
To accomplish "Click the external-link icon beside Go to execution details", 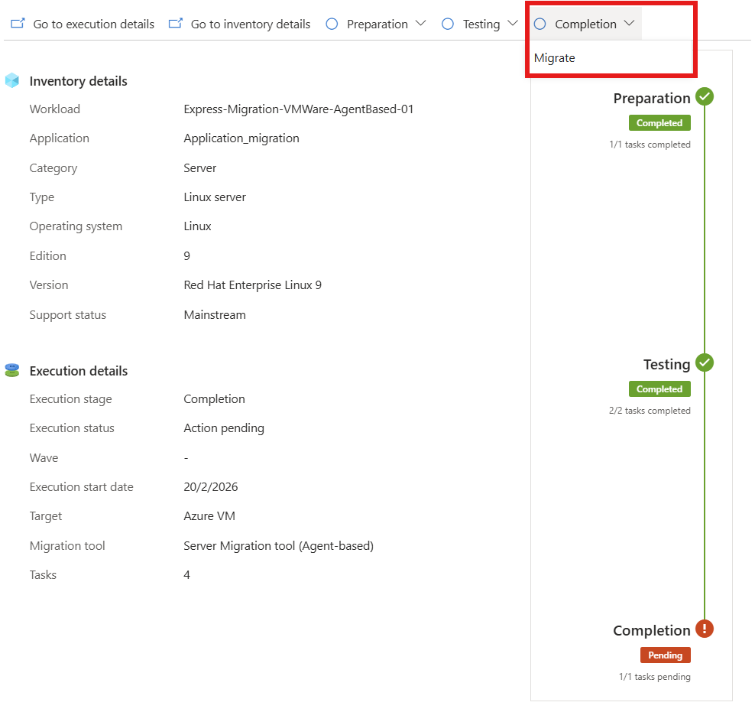I will click(x=18, y=23).
